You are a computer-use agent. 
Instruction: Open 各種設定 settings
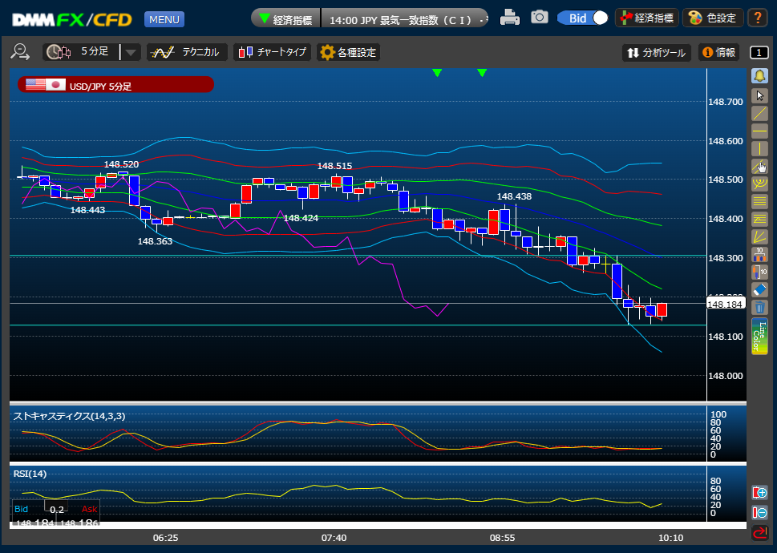348,52
